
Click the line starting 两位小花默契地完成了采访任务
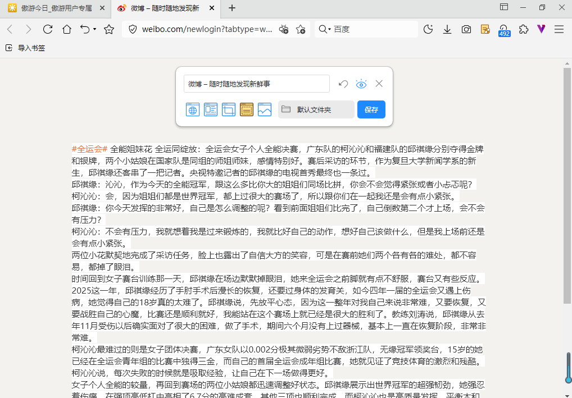[x=274, y=255]
